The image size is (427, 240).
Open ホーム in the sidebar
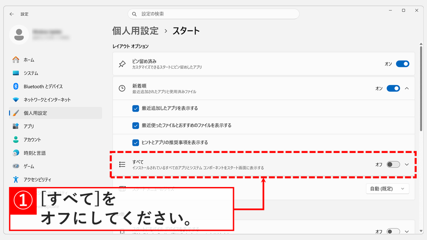pyautogui.click(x=55, y=60)
